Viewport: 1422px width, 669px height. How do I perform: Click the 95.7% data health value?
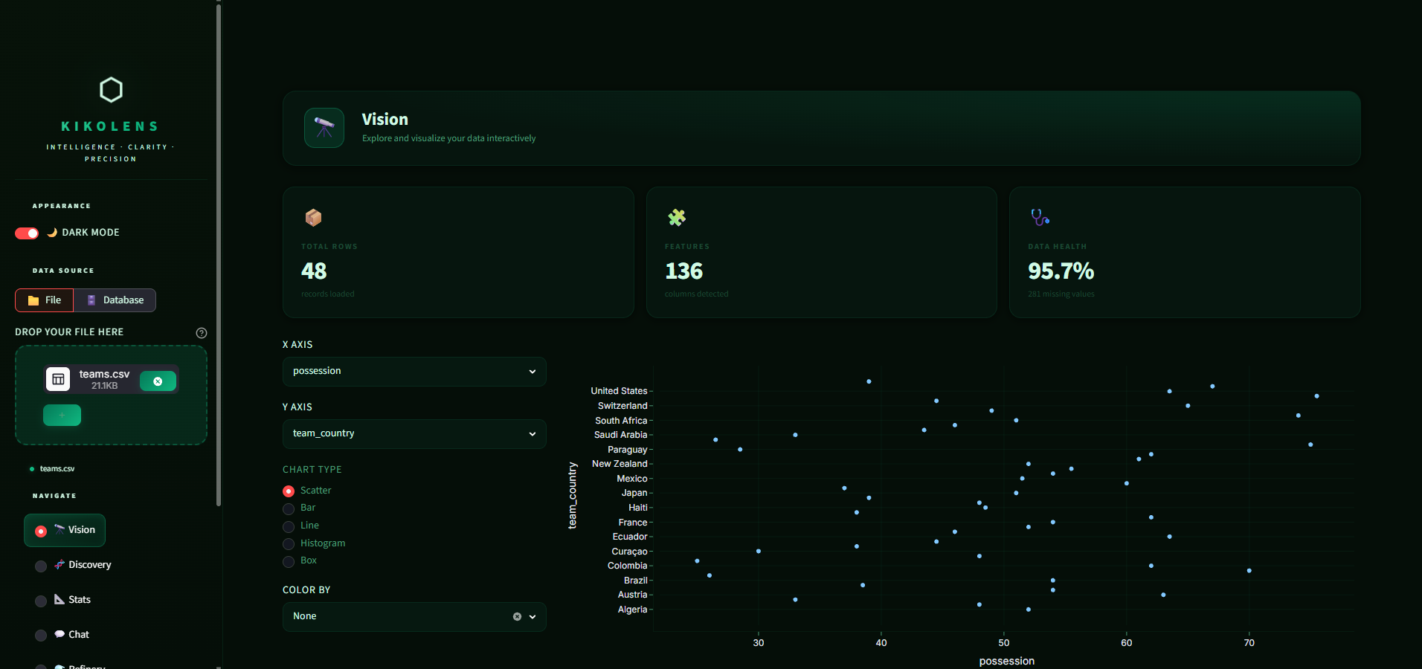tap(1061, 271)
